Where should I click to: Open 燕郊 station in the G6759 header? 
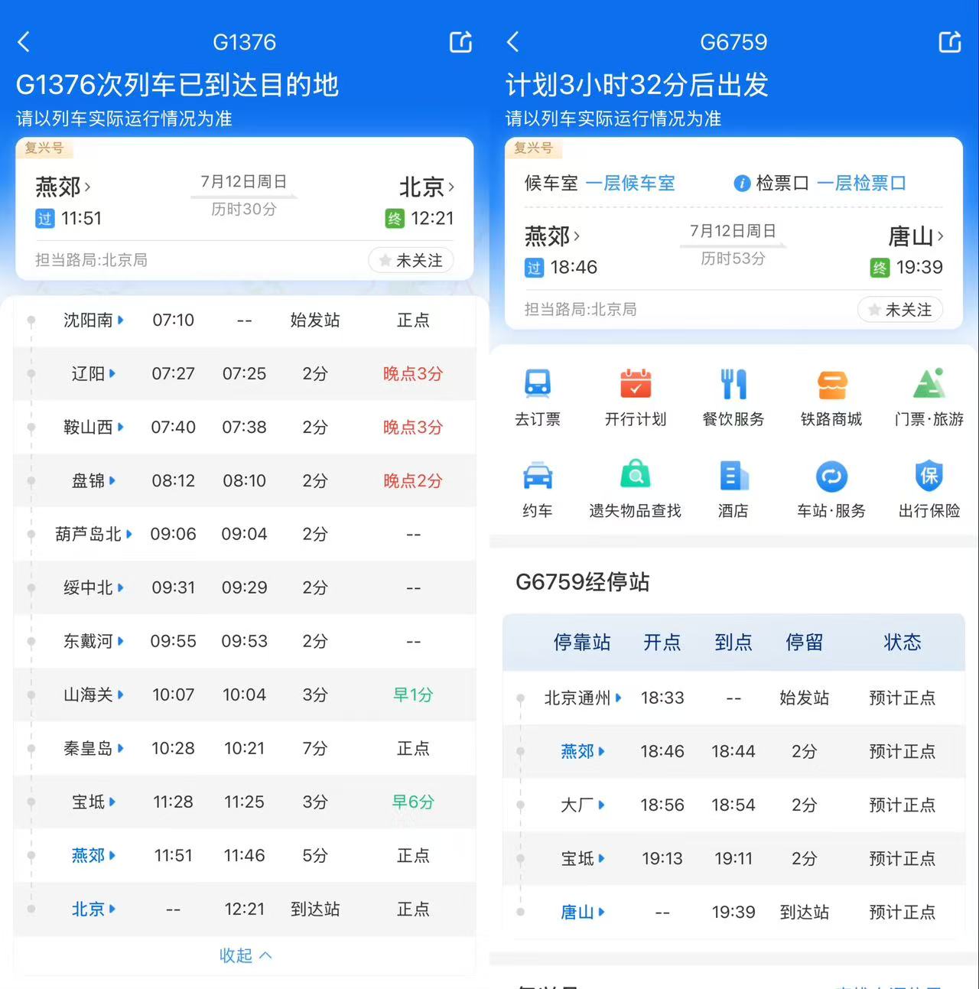[x=552, y=236]
